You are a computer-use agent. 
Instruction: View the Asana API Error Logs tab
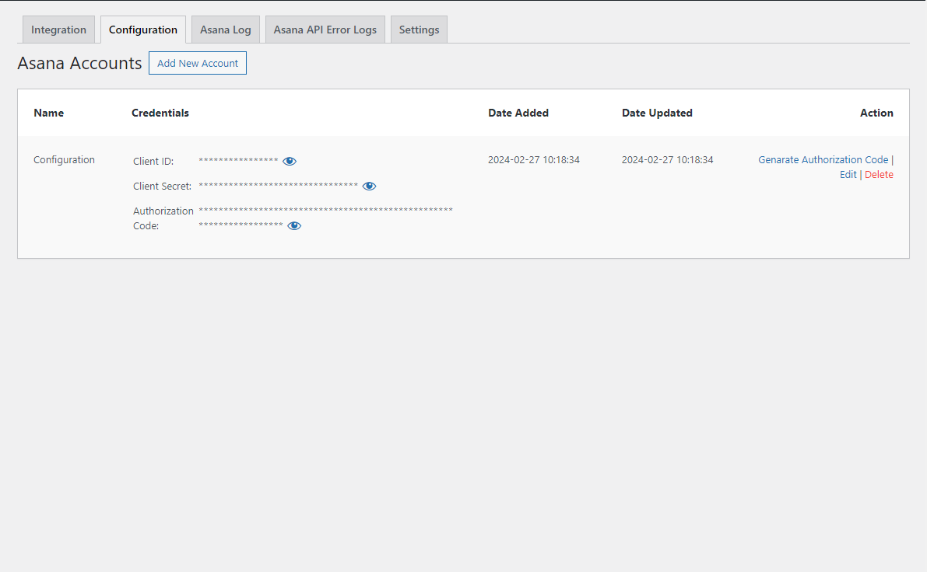(325, 30)
